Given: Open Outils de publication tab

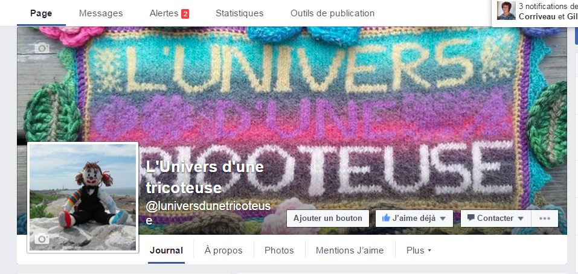Looking at the screenshot, I should pyautogui.click(x=332, y=13).
